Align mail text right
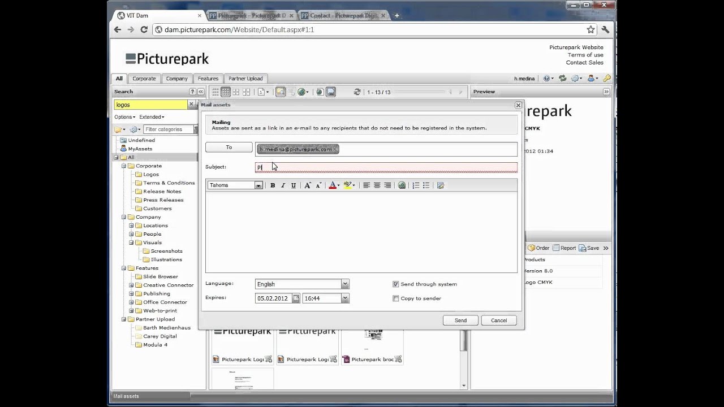 [x=387, y=185]
